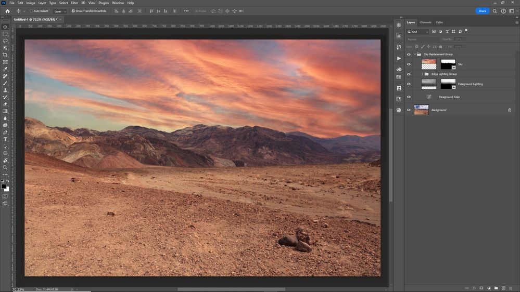Screen dimensions: 520x292
Task: Close the Untitled-1 document tab
Action: pos(60,20)
